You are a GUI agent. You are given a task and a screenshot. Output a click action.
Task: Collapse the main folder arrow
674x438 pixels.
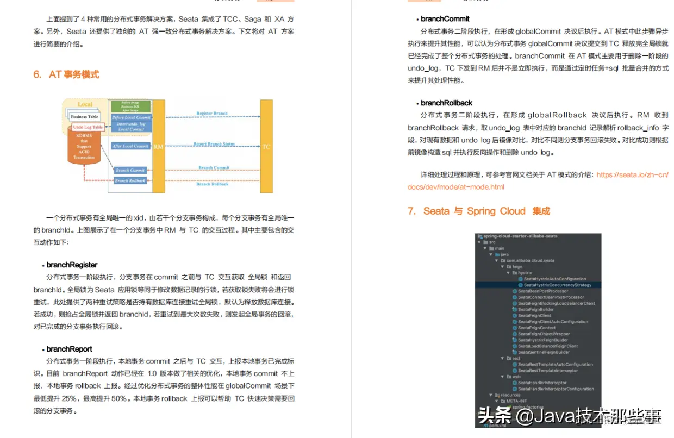(x=485, y=248)
